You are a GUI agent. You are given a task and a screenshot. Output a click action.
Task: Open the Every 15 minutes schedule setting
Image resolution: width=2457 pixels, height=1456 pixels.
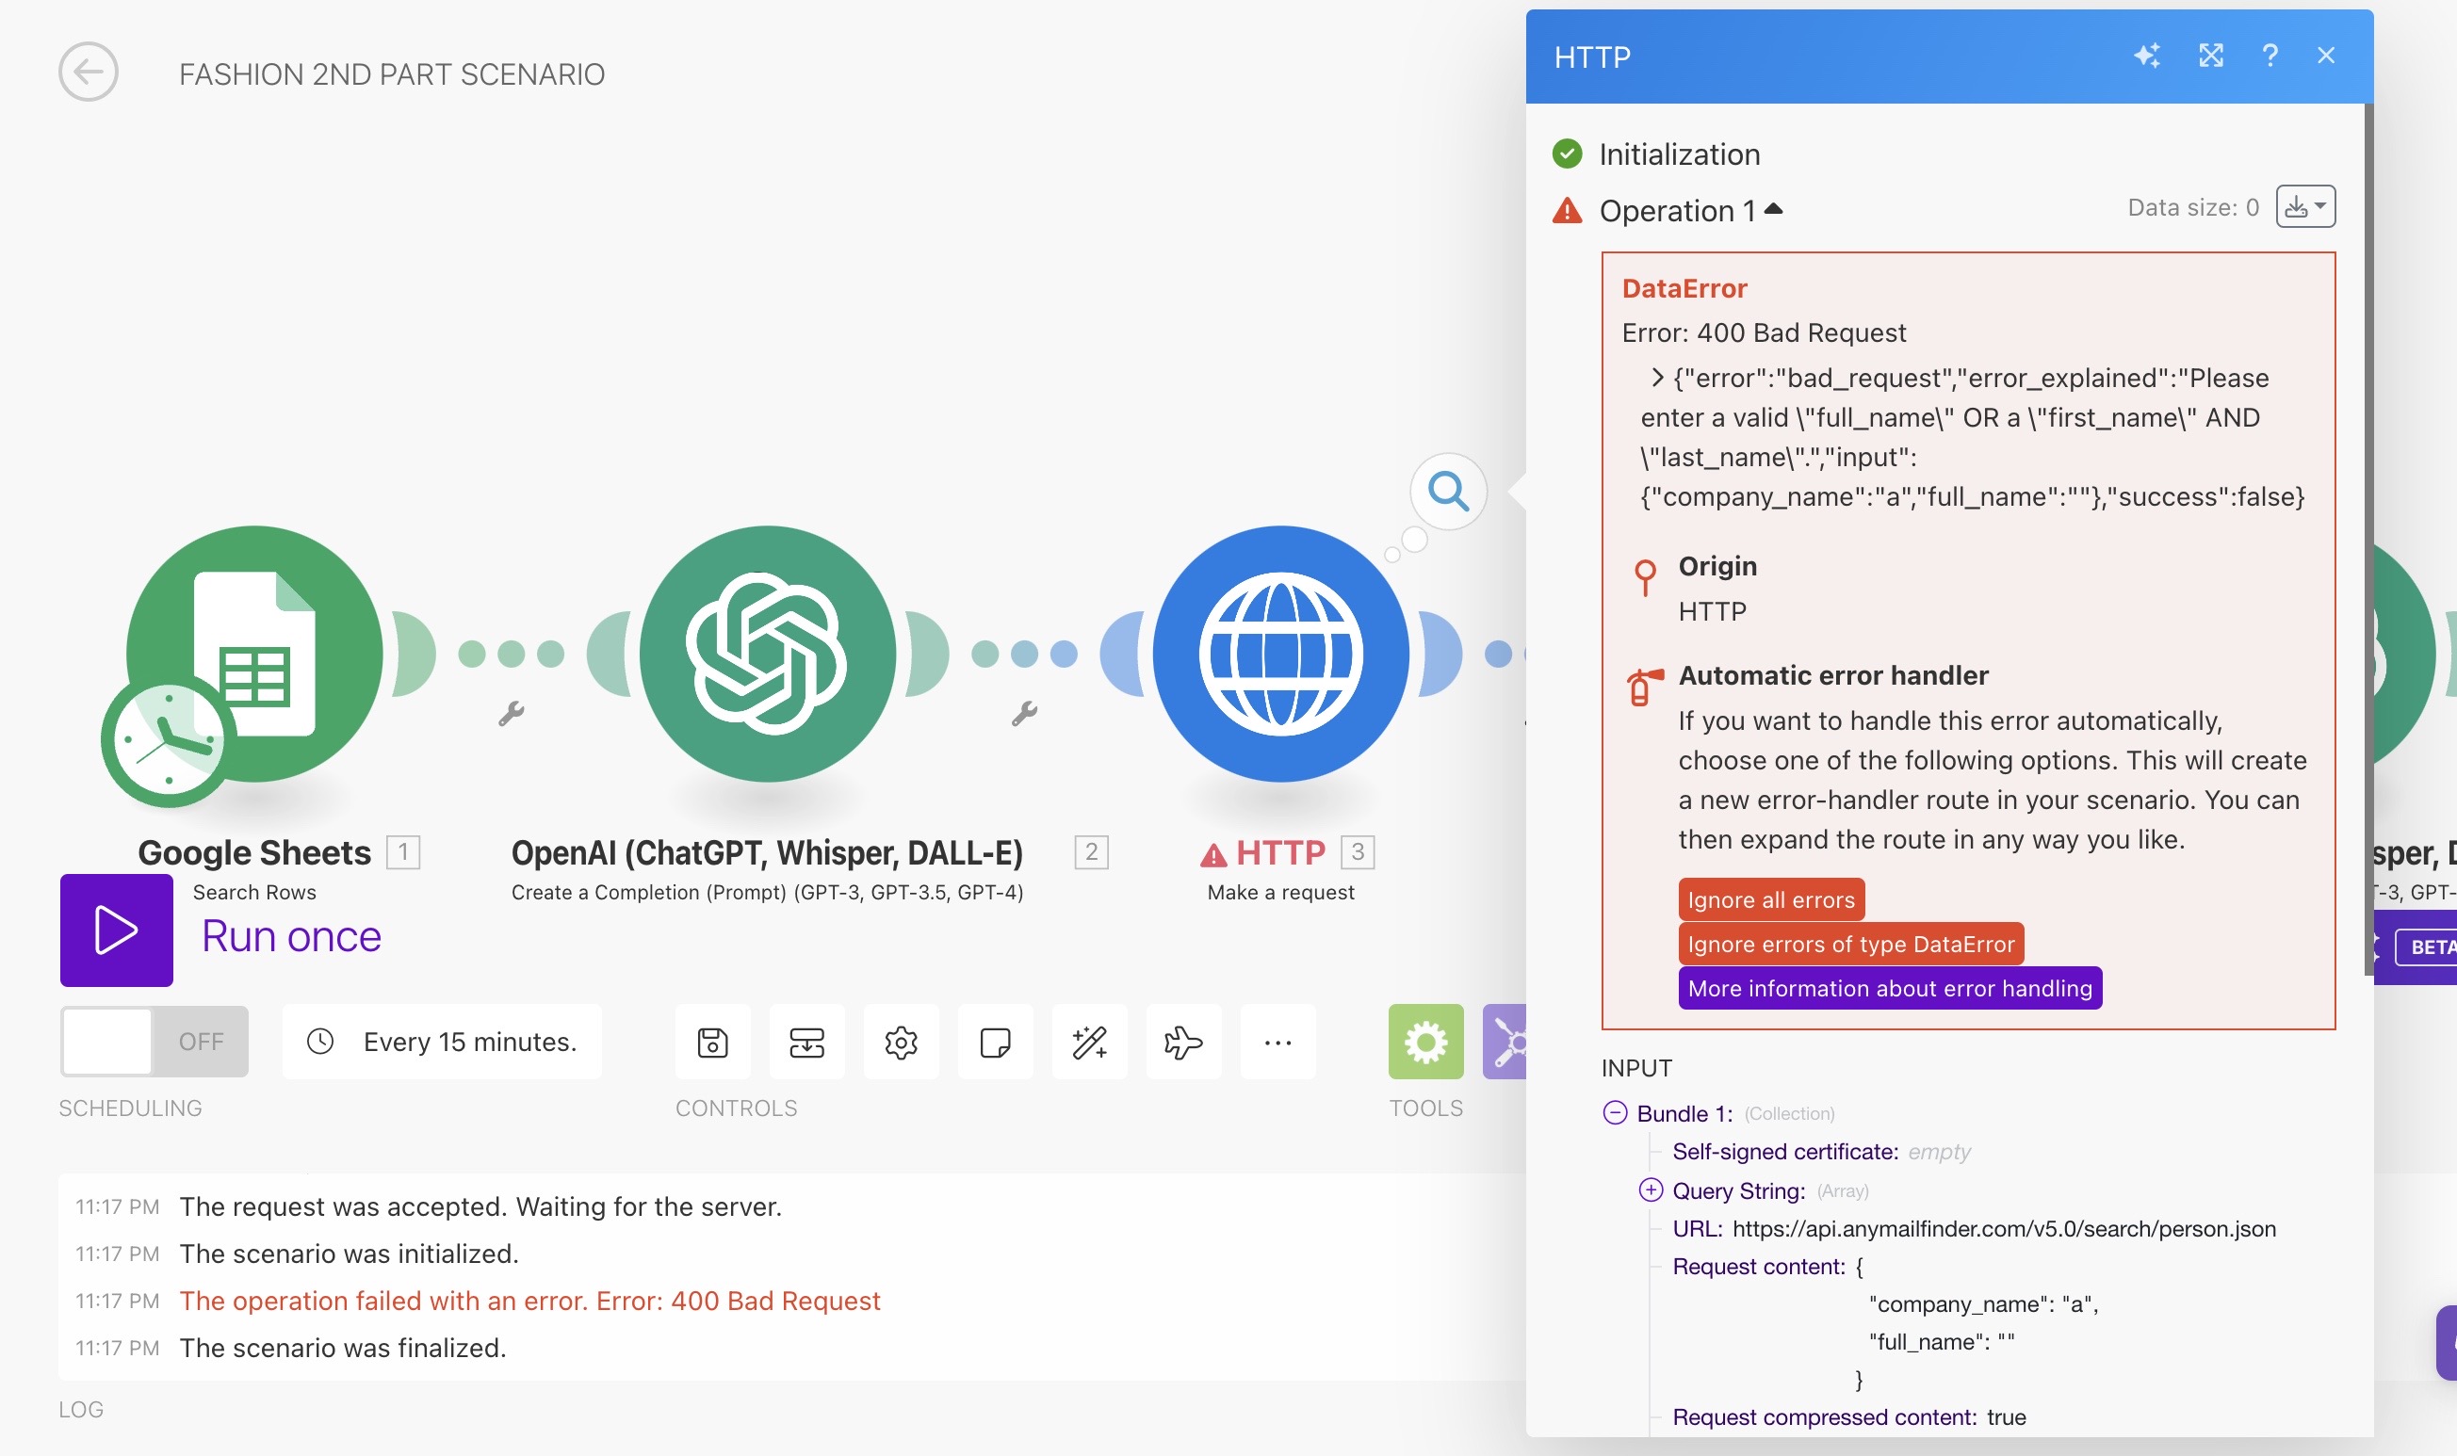[443, 1042]
